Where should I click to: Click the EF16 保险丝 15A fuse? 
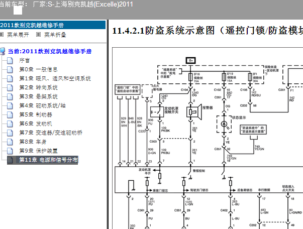(x=190, y=77)
